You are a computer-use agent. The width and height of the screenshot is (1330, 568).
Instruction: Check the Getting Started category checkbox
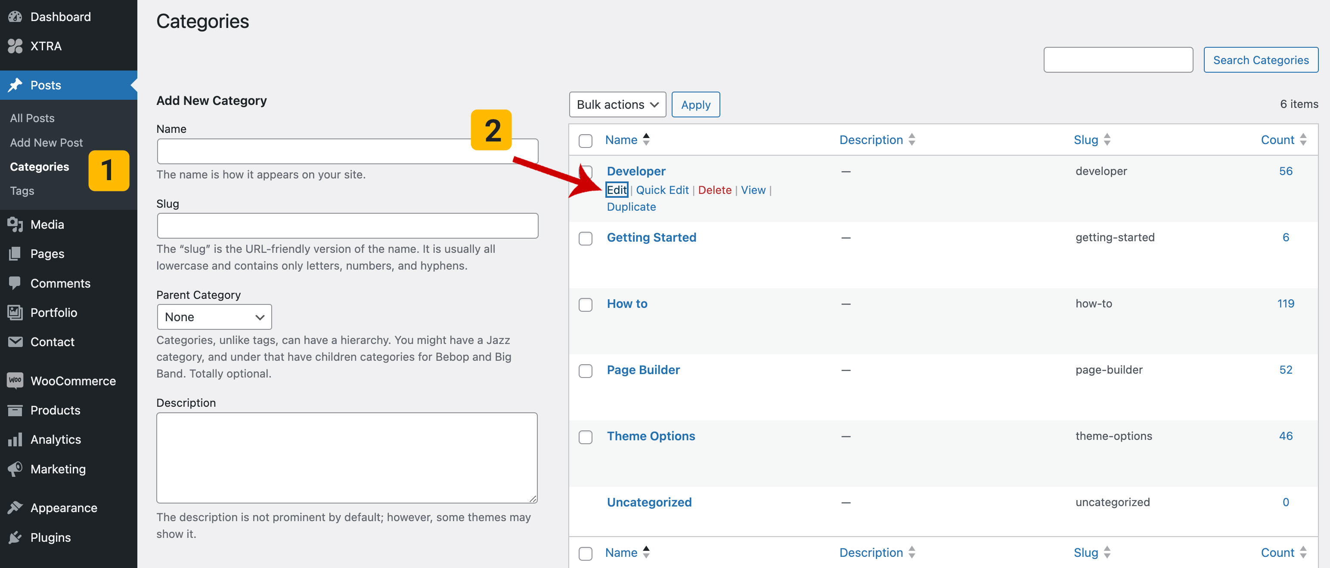click(x=586, y=238)
